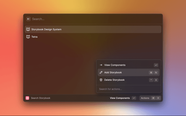Image resolution: width=186 pixels, height=116 pixels.
Task: Click the pencil icon for Add Storybook
Action: pyautogui.click(x=101, y=72)
